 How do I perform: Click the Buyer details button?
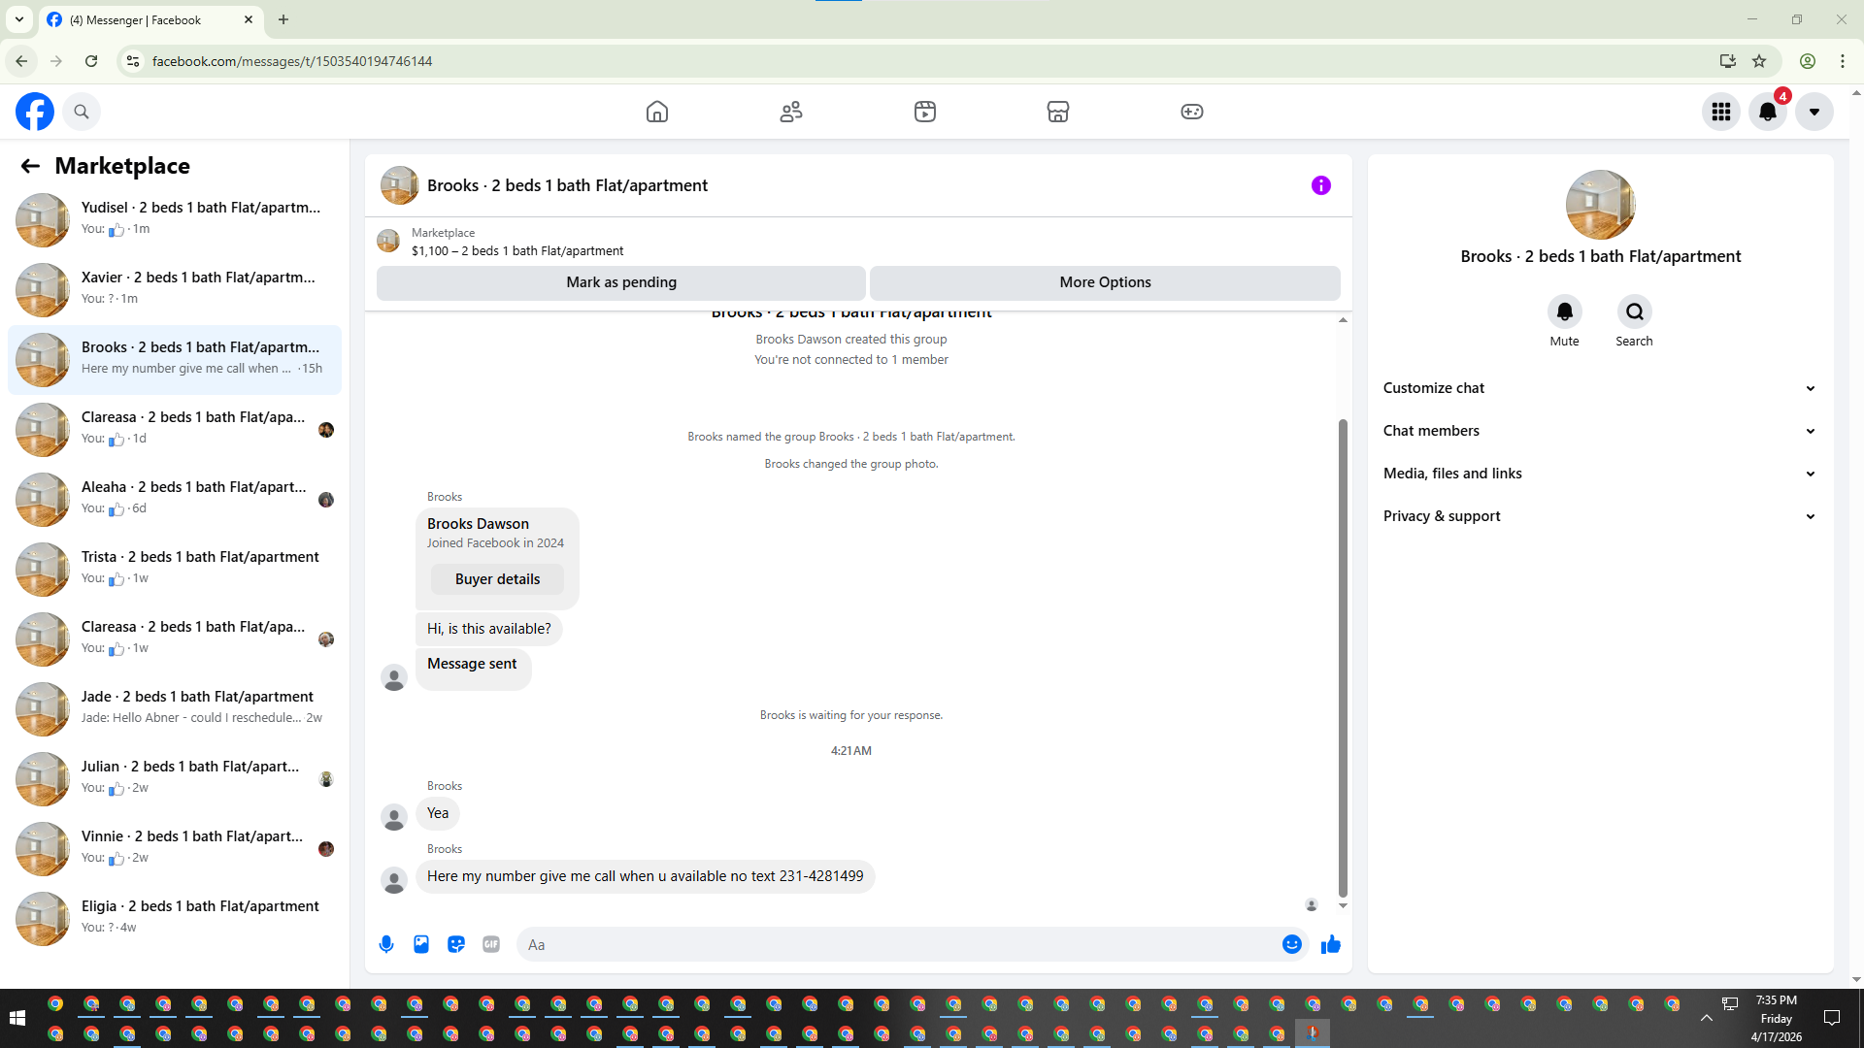497,579
